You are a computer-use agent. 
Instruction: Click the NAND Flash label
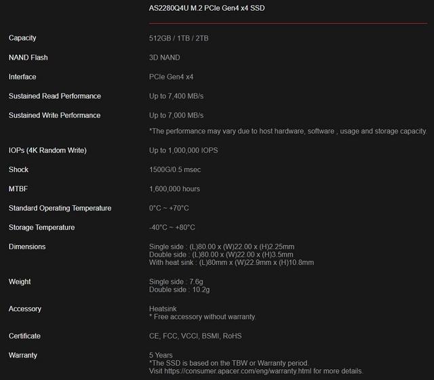(28, 58)
